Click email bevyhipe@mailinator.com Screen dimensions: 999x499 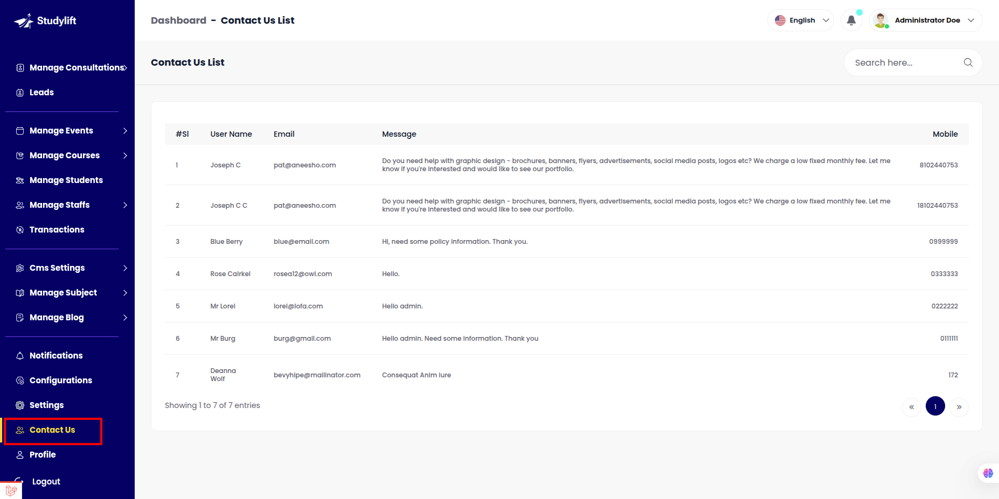pos(317,375)
